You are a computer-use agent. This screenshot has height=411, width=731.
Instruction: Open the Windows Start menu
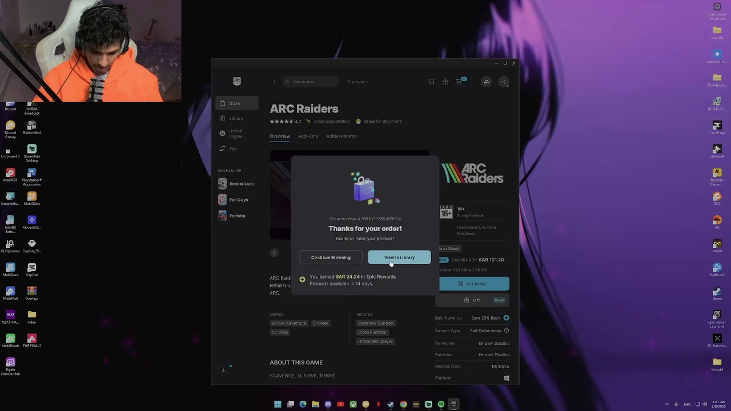pyautogui.click(x=278, y=404)
